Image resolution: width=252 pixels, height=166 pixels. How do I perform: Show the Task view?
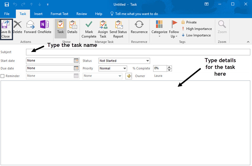coord(60,29)
